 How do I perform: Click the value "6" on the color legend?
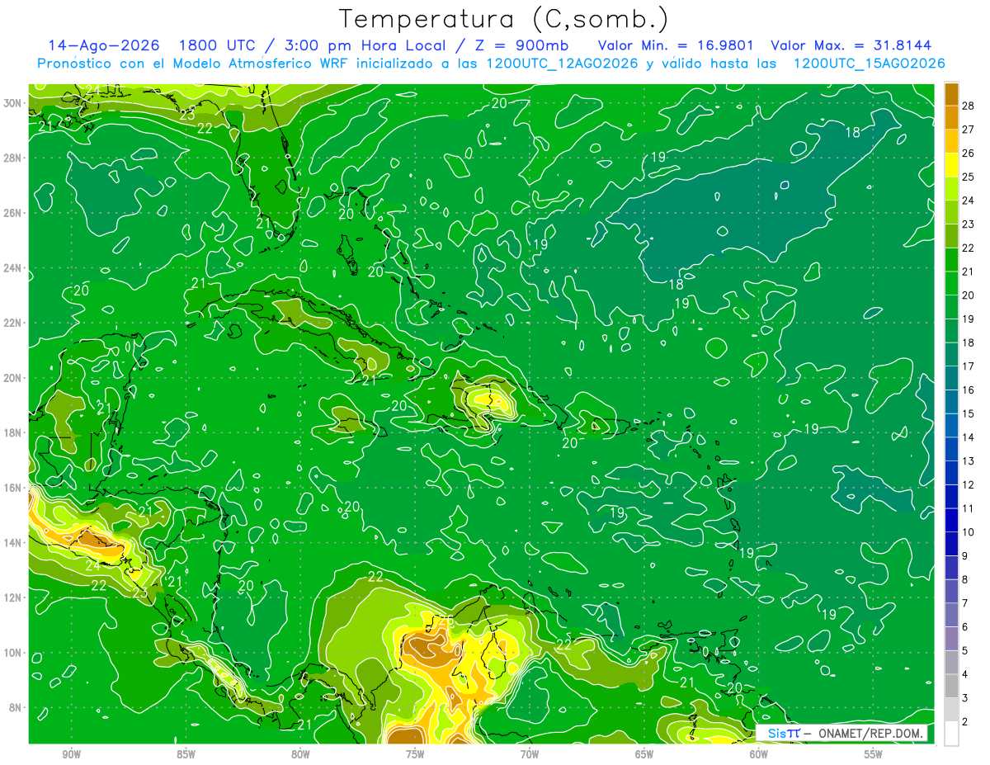coord(964,627)
